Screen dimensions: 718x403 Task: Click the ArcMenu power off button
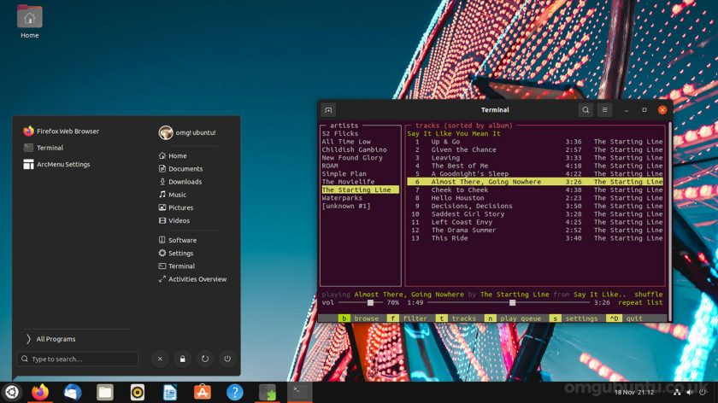tap(227, 359)
